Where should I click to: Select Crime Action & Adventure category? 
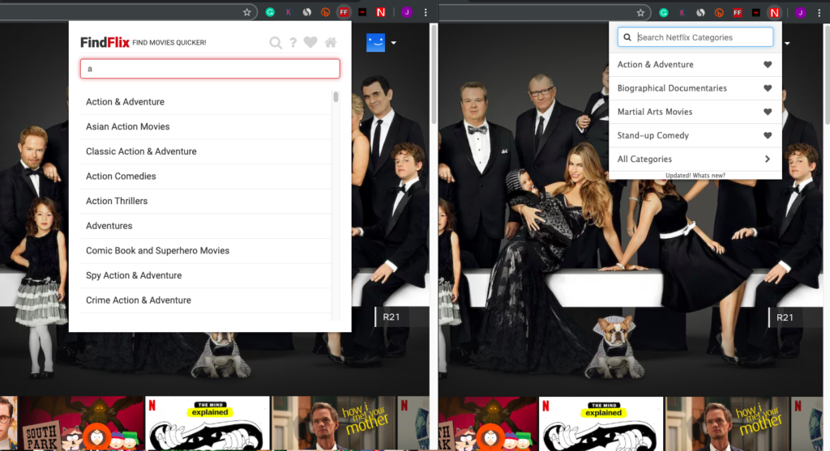[x=206, y=300]
